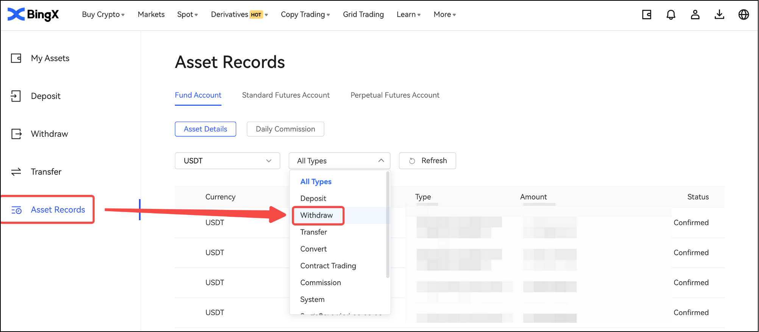Switch to Standard Futures Account tab
This screenshot has height=332, width=759.
tap(286, 95)
